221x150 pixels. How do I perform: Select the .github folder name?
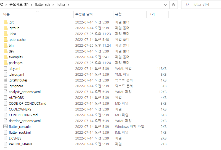point(14,28)
